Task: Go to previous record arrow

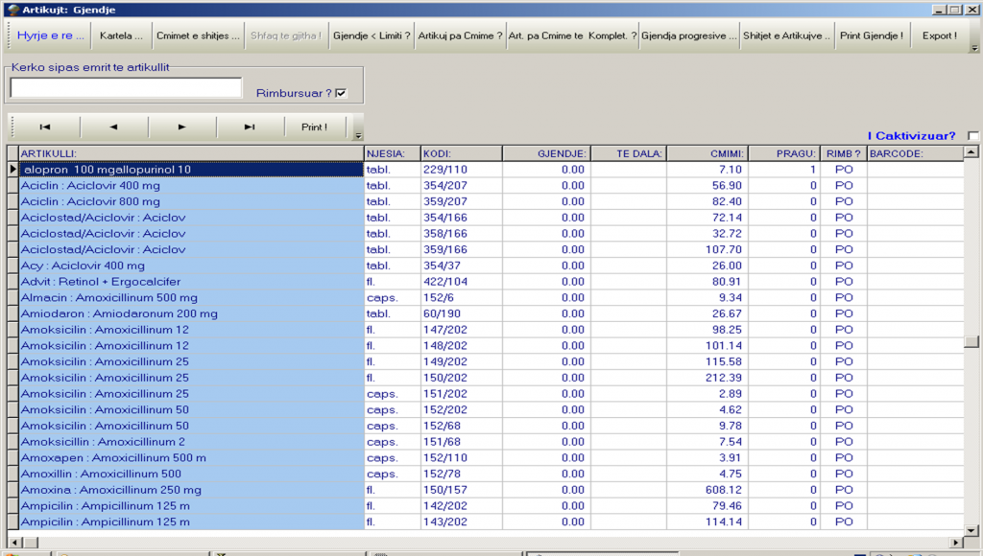Action: [x=113, y=127]
